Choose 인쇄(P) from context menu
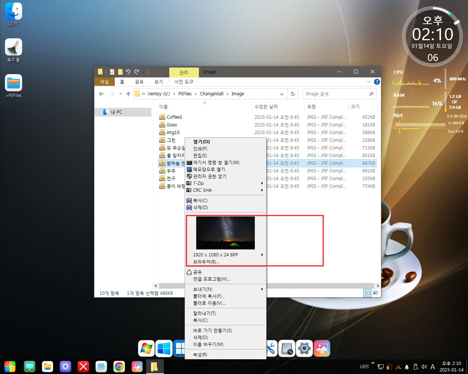 [225, 149]
